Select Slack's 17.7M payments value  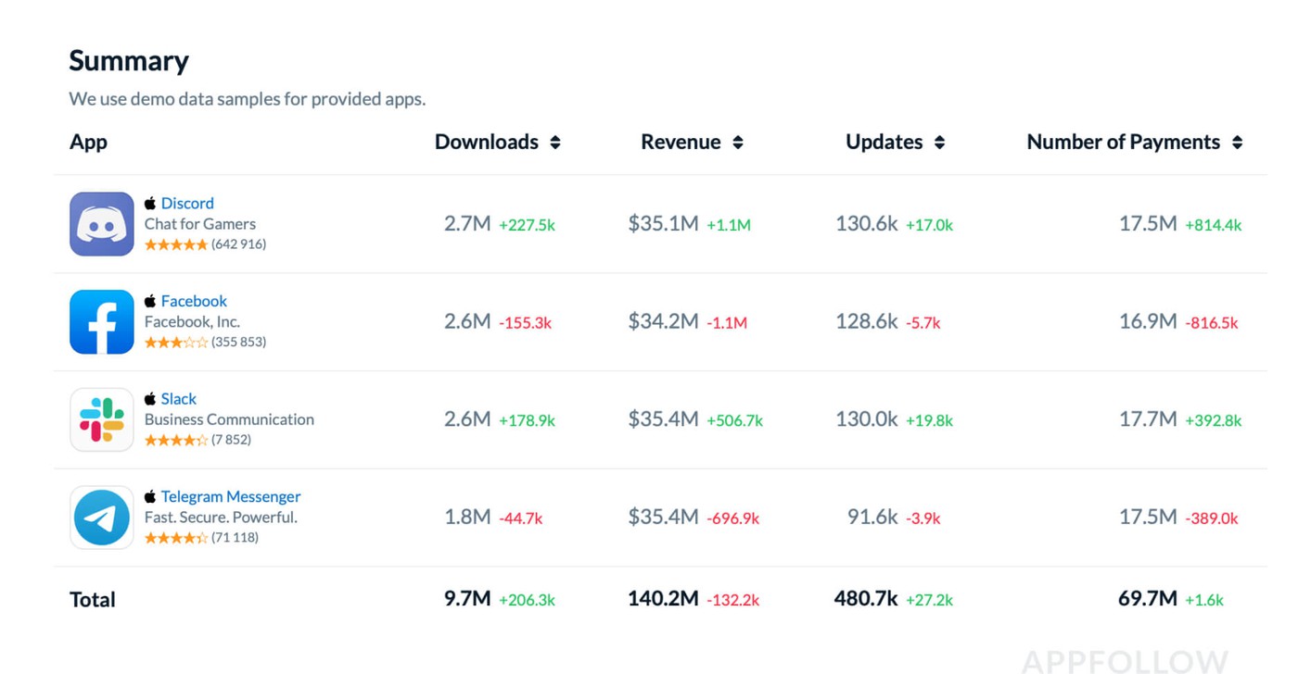click(x=1148, y=419)
